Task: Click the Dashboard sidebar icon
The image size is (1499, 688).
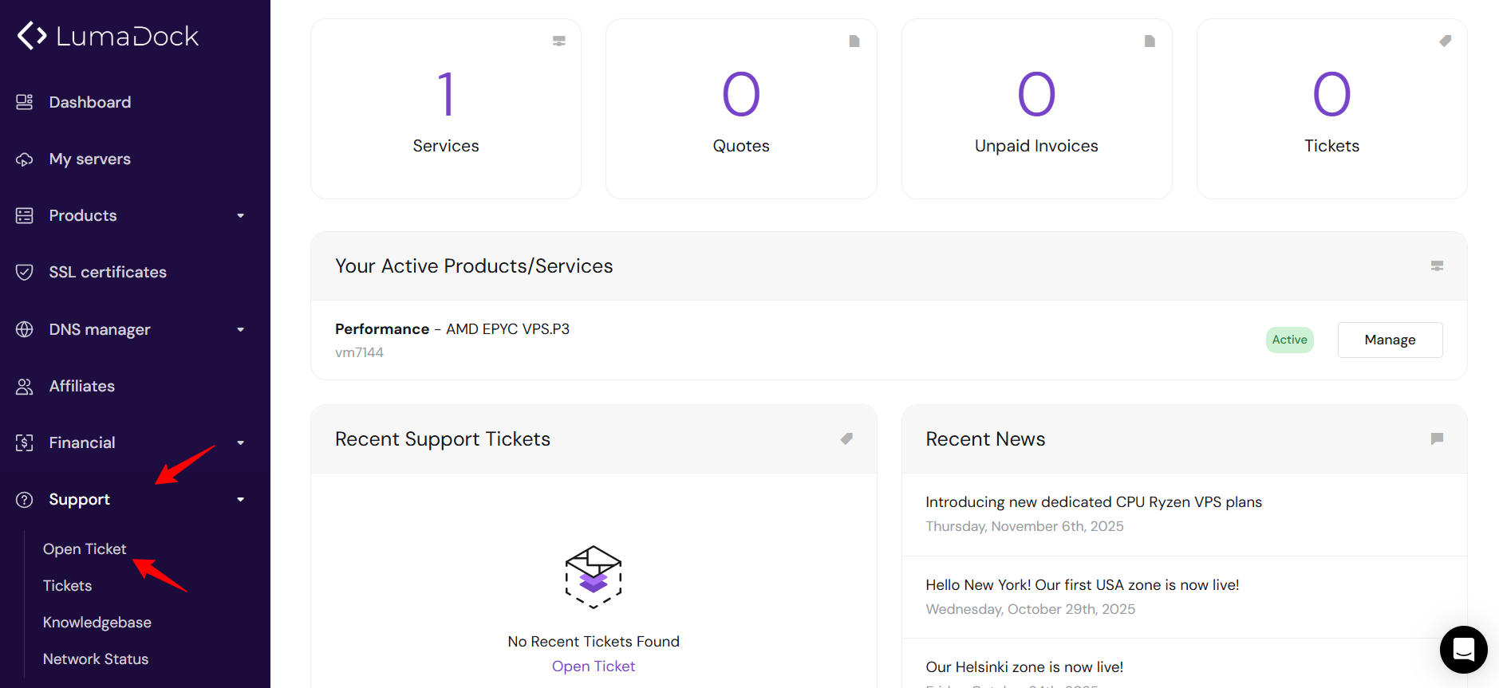Action: pos(25,102)
